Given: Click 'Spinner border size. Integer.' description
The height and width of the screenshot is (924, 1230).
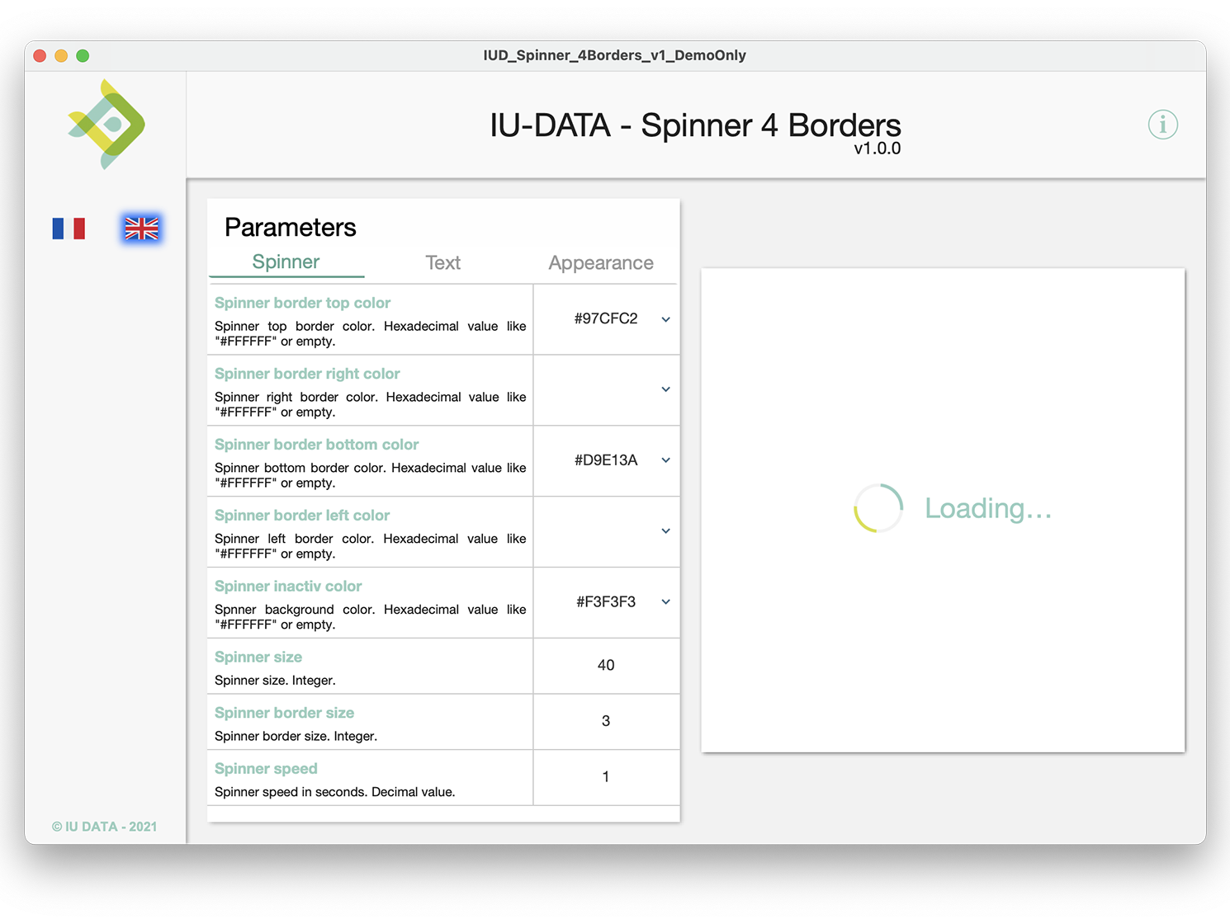Looking at the screenshot, I should point(296,736).
